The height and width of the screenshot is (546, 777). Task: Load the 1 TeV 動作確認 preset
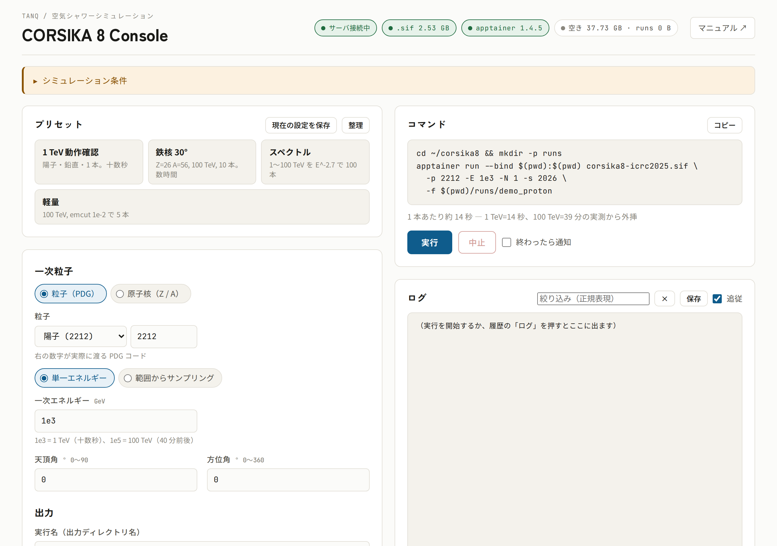89,162
